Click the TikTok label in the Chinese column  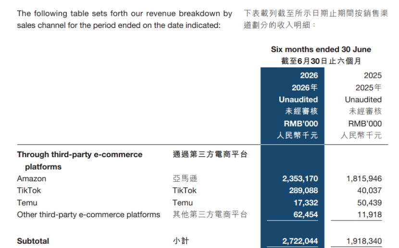[185, 190]
